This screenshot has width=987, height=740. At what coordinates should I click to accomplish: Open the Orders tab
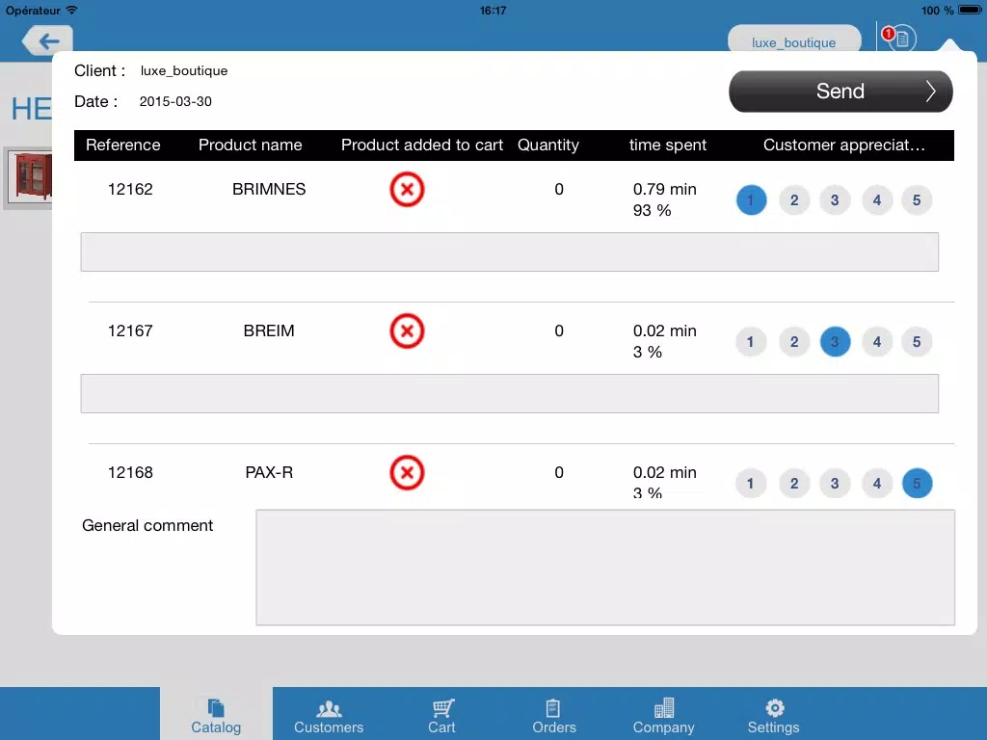[554, 716]
